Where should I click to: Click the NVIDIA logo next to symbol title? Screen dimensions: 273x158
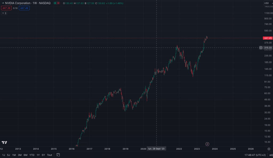click(x=3, y=3)
